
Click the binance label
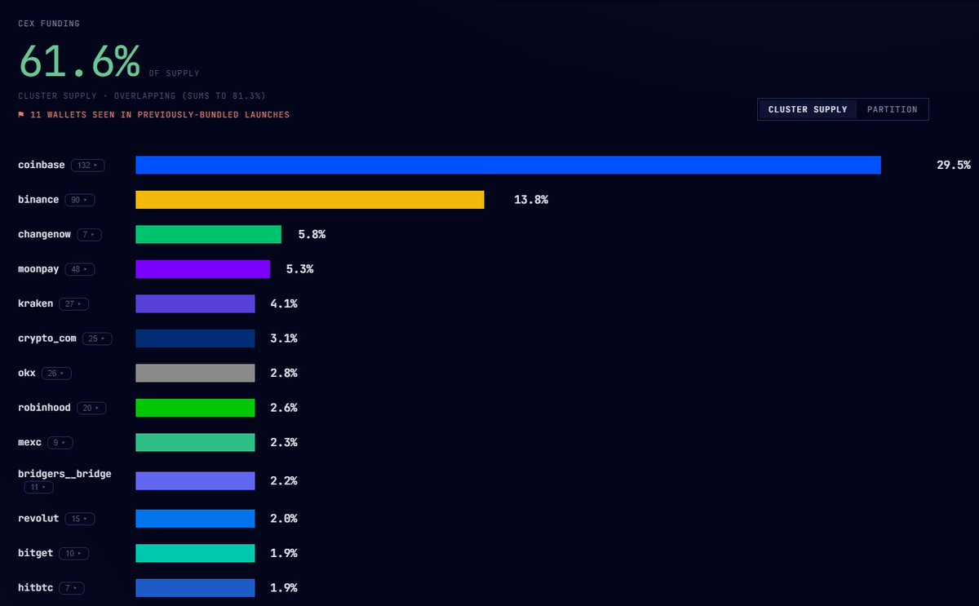tap(38, 200)
